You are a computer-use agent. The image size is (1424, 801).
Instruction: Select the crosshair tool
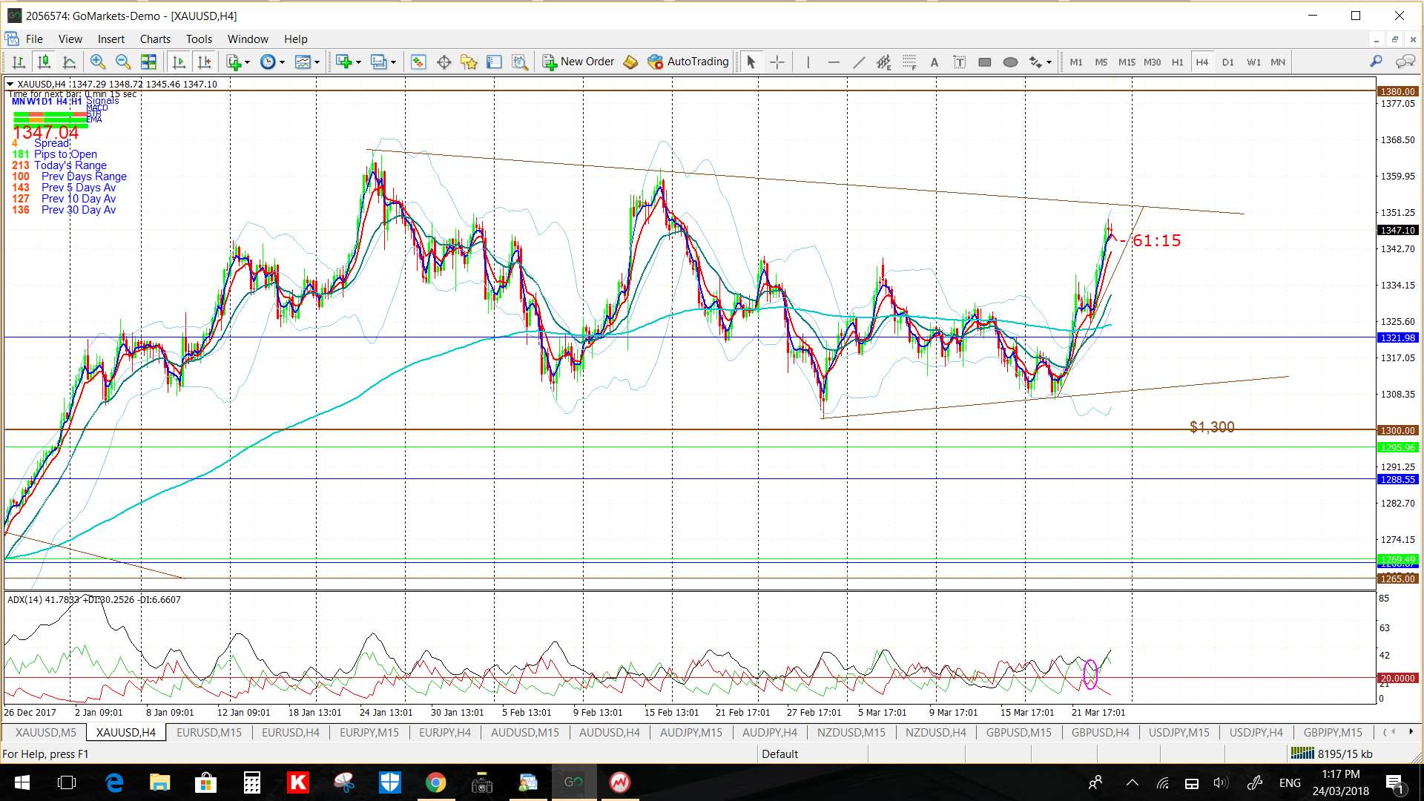click(777, 62)
